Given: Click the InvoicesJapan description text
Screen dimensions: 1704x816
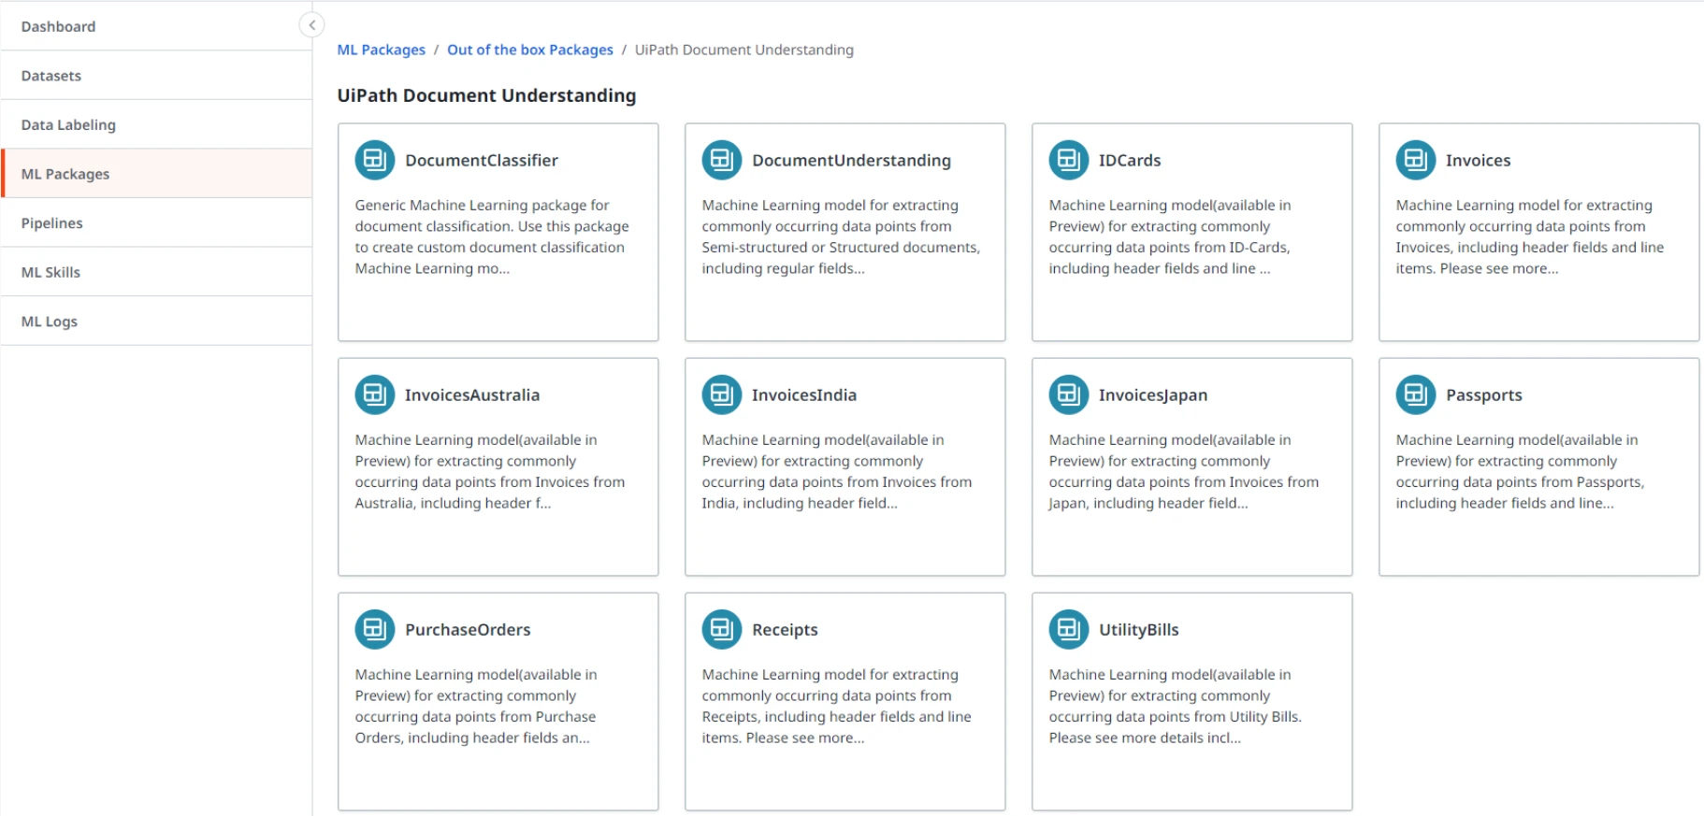Looking at the screenshot, I should pyautogui.click(x=1184, y=471).
